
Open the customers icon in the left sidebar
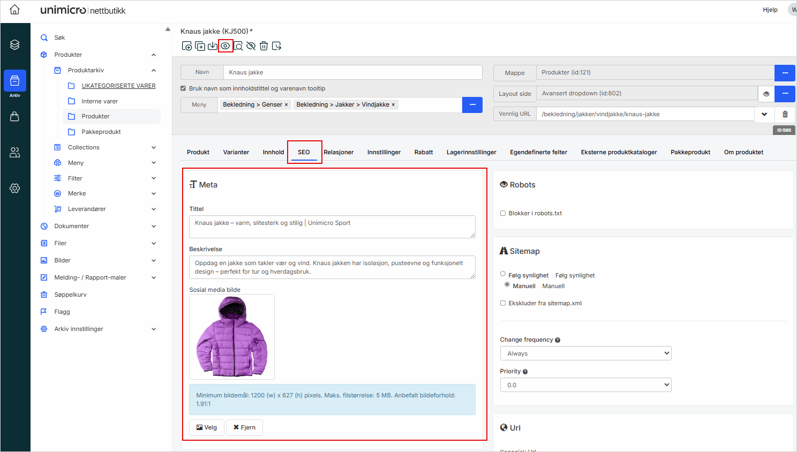point(15,152)
